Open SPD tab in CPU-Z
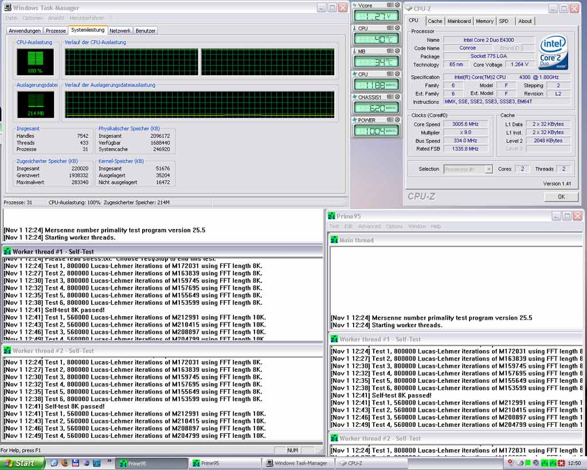This screenshot has width=587, height=470. pos(504,21)
